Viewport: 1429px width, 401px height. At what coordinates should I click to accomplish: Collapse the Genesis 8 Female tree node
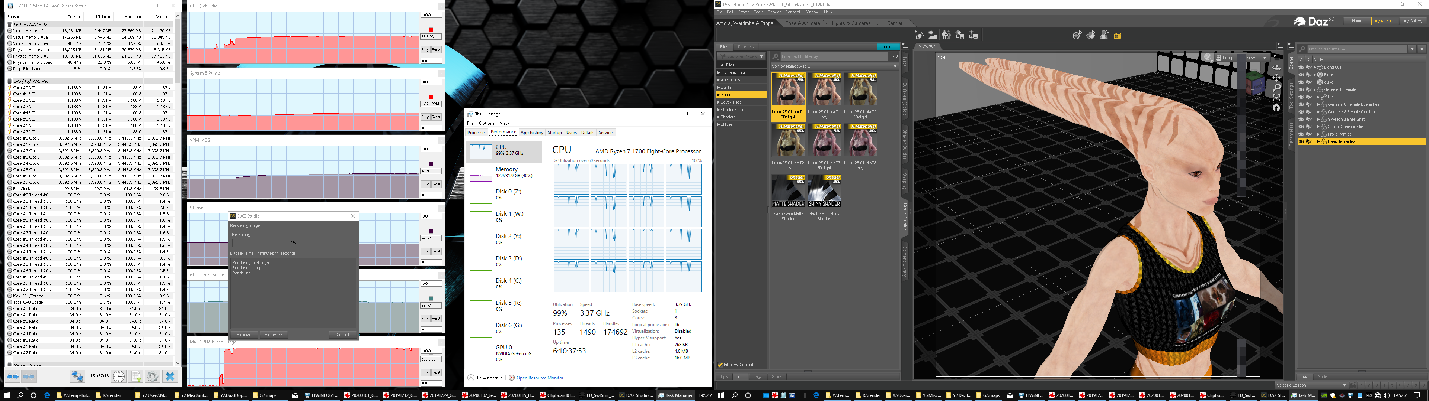pos(1315,90)
